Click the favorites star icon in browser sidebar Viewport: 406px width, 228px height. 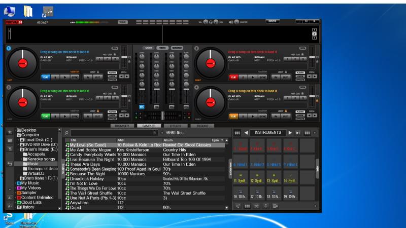(x=10, y=132)
